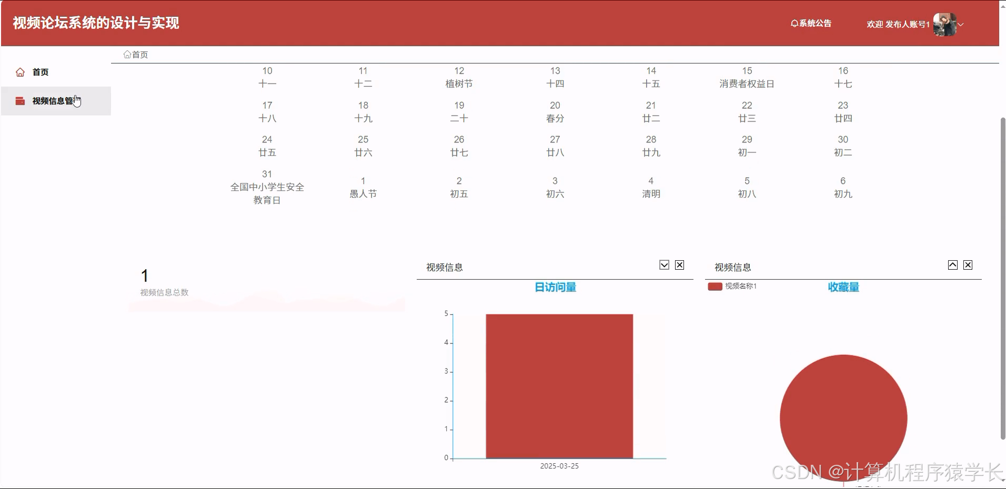Image resolution: width=1006 pixels, height=489 pixels.
Task: Collapse the favorites panel using the up chevron
Action: (x=952, y=265)
